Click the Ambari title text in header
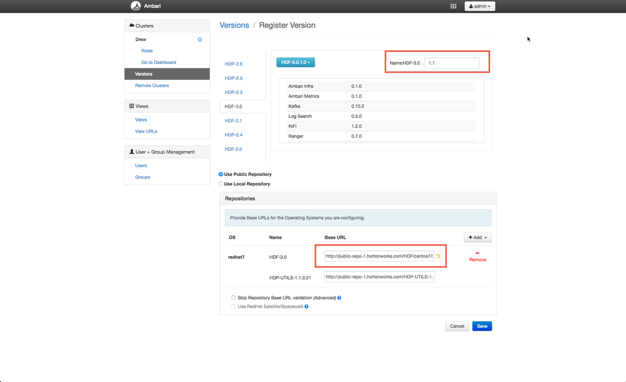 click(x=152, y=6)
